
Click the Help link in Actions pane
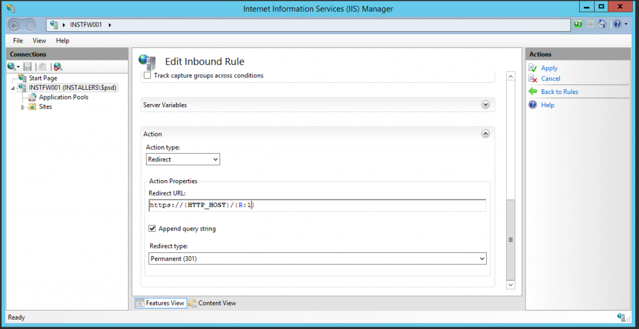point(548,105)
